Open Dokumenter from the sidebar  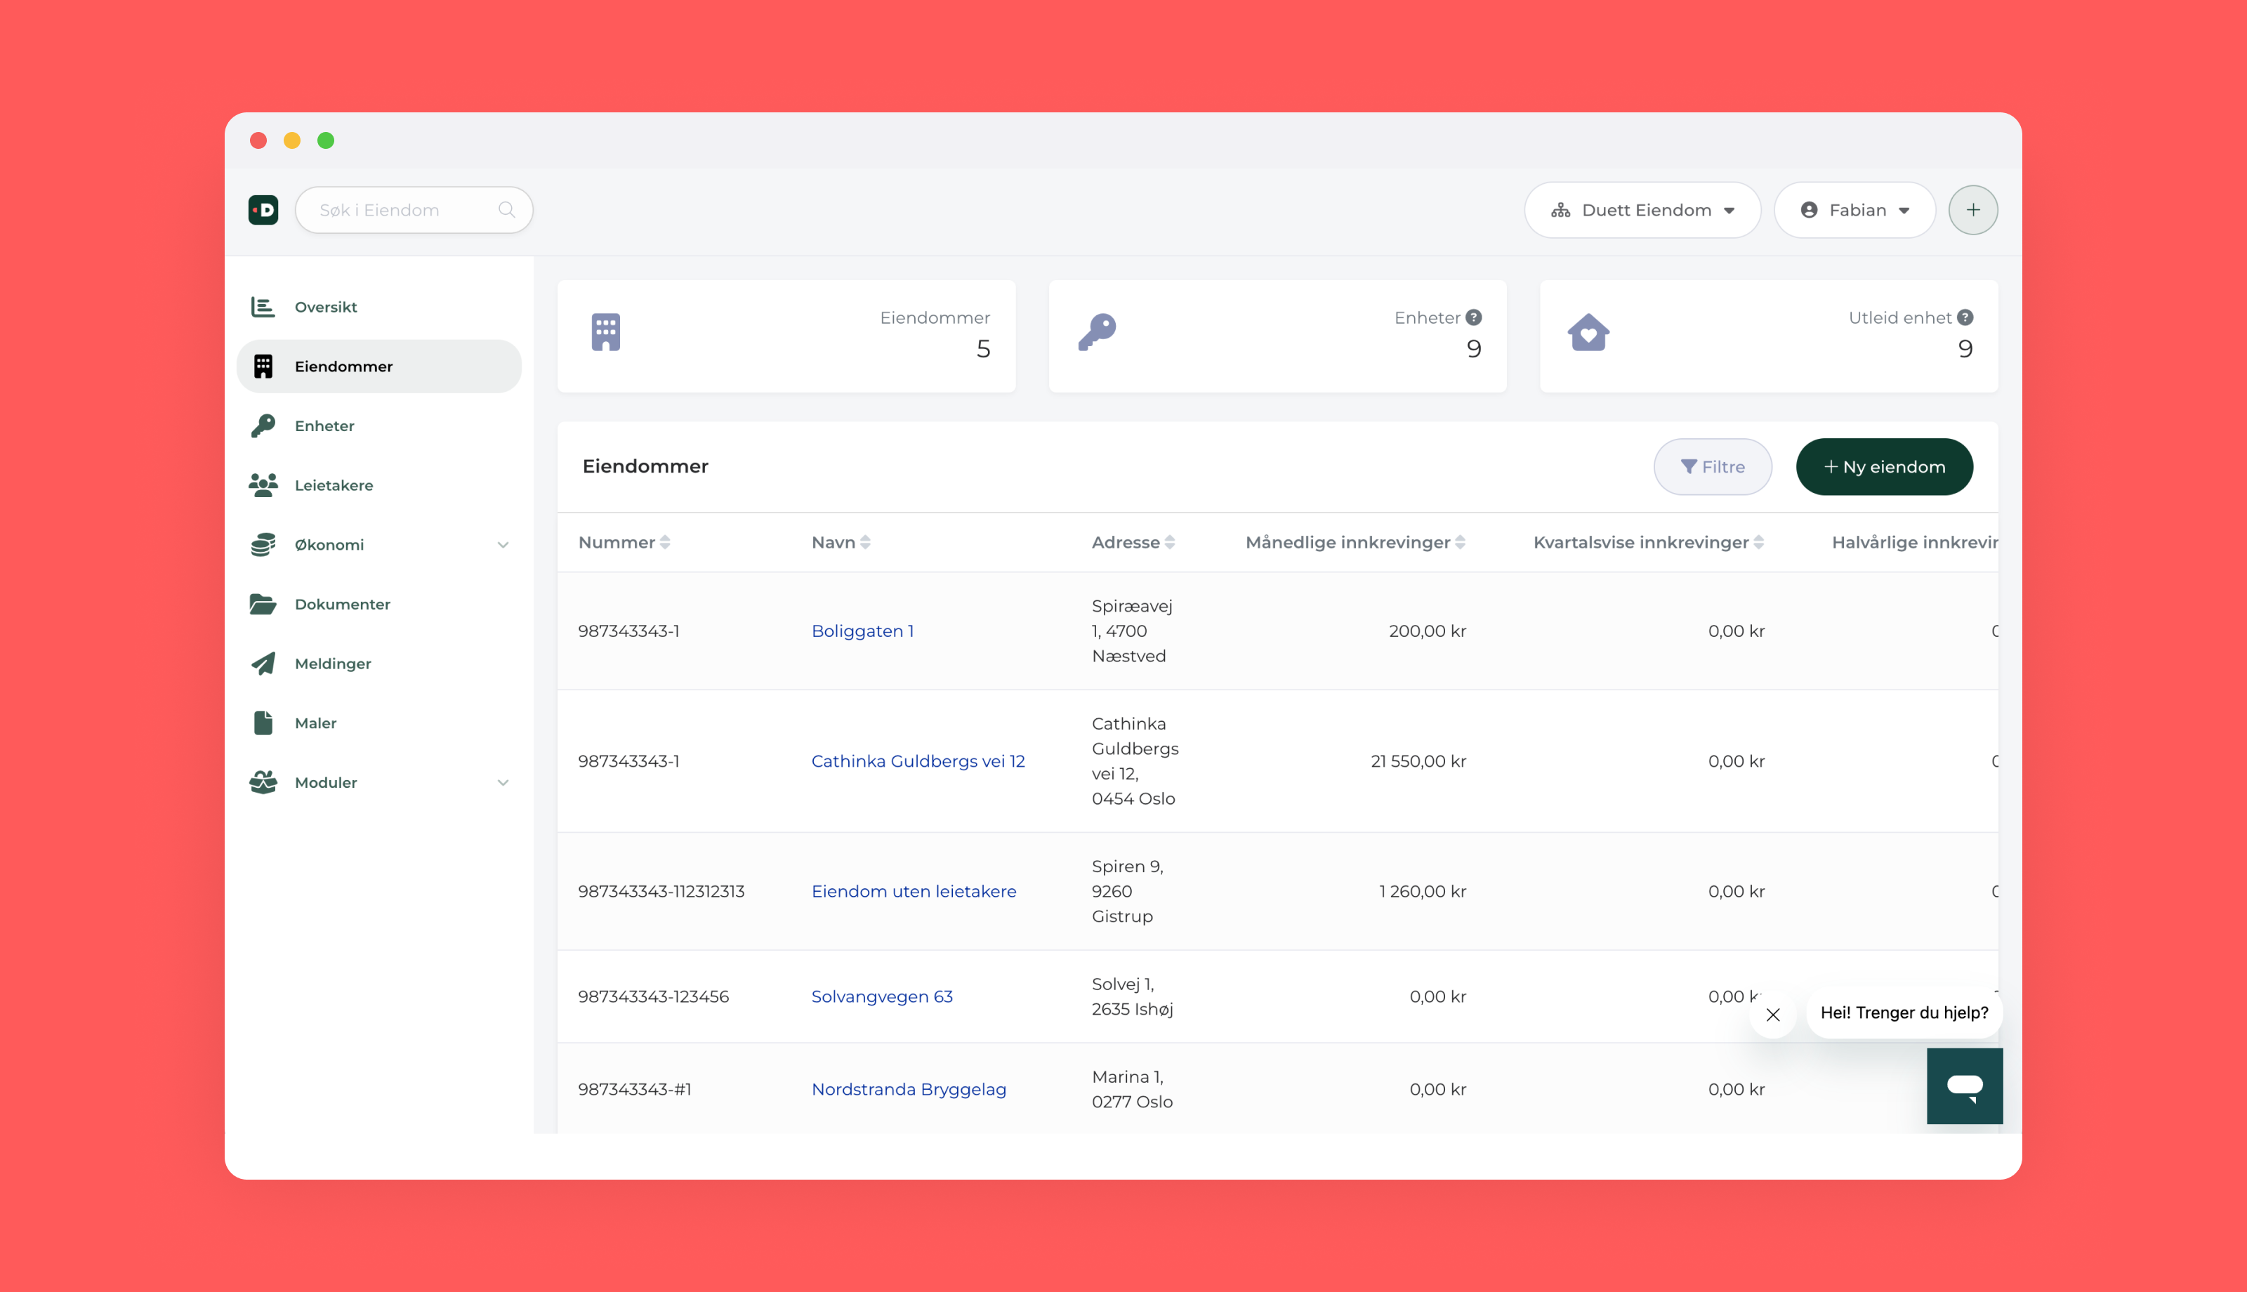tap(341, 605)
